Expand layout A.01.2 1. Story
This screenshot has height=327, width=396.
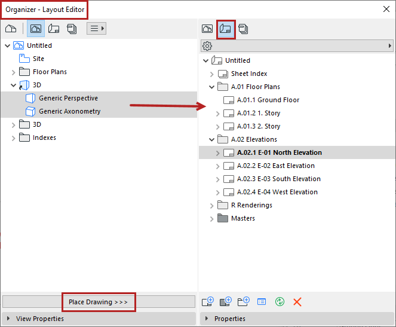click(217, 114)
